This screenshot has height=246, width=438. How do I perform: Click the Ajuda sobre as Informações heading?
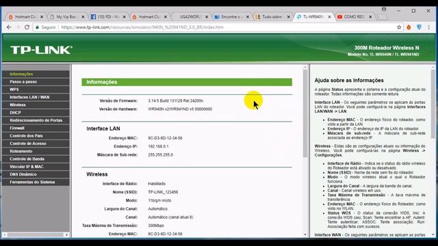coord(349,81)
